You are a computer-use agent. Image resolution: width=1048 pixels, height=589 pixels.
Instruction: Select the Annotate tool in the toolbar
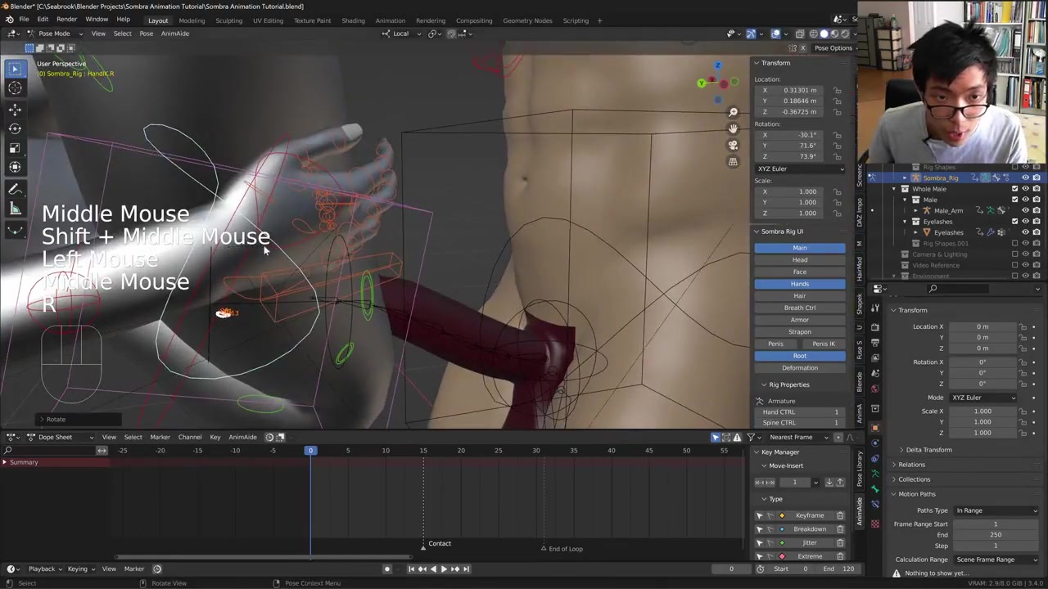15,189
